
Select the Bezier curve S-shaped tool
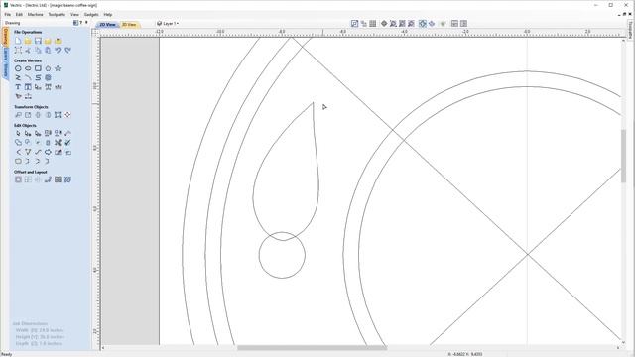(38, 77)
